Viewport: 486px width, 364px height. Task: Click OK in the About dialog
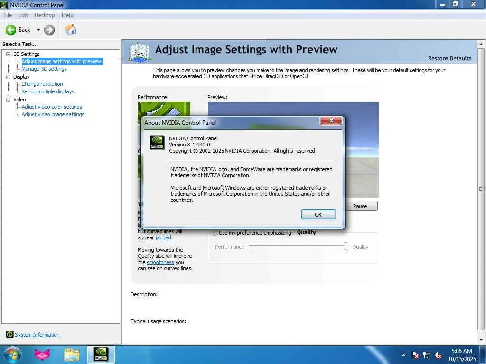[x=318, y=215]
